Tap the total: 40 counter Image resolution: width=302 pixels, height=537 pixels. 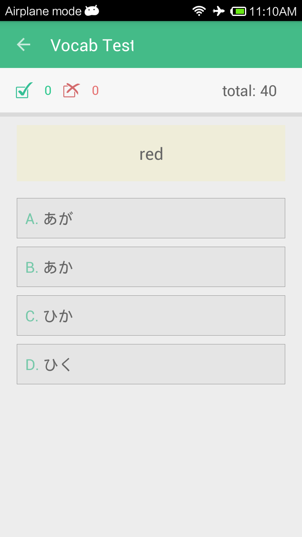[x=249, y=91]
